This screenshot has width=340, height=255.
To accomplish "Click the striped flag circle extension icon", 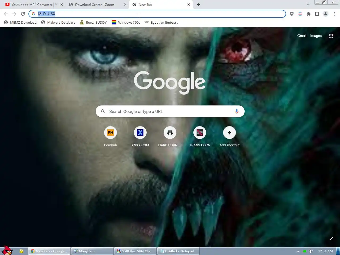I will click(300, 14).
